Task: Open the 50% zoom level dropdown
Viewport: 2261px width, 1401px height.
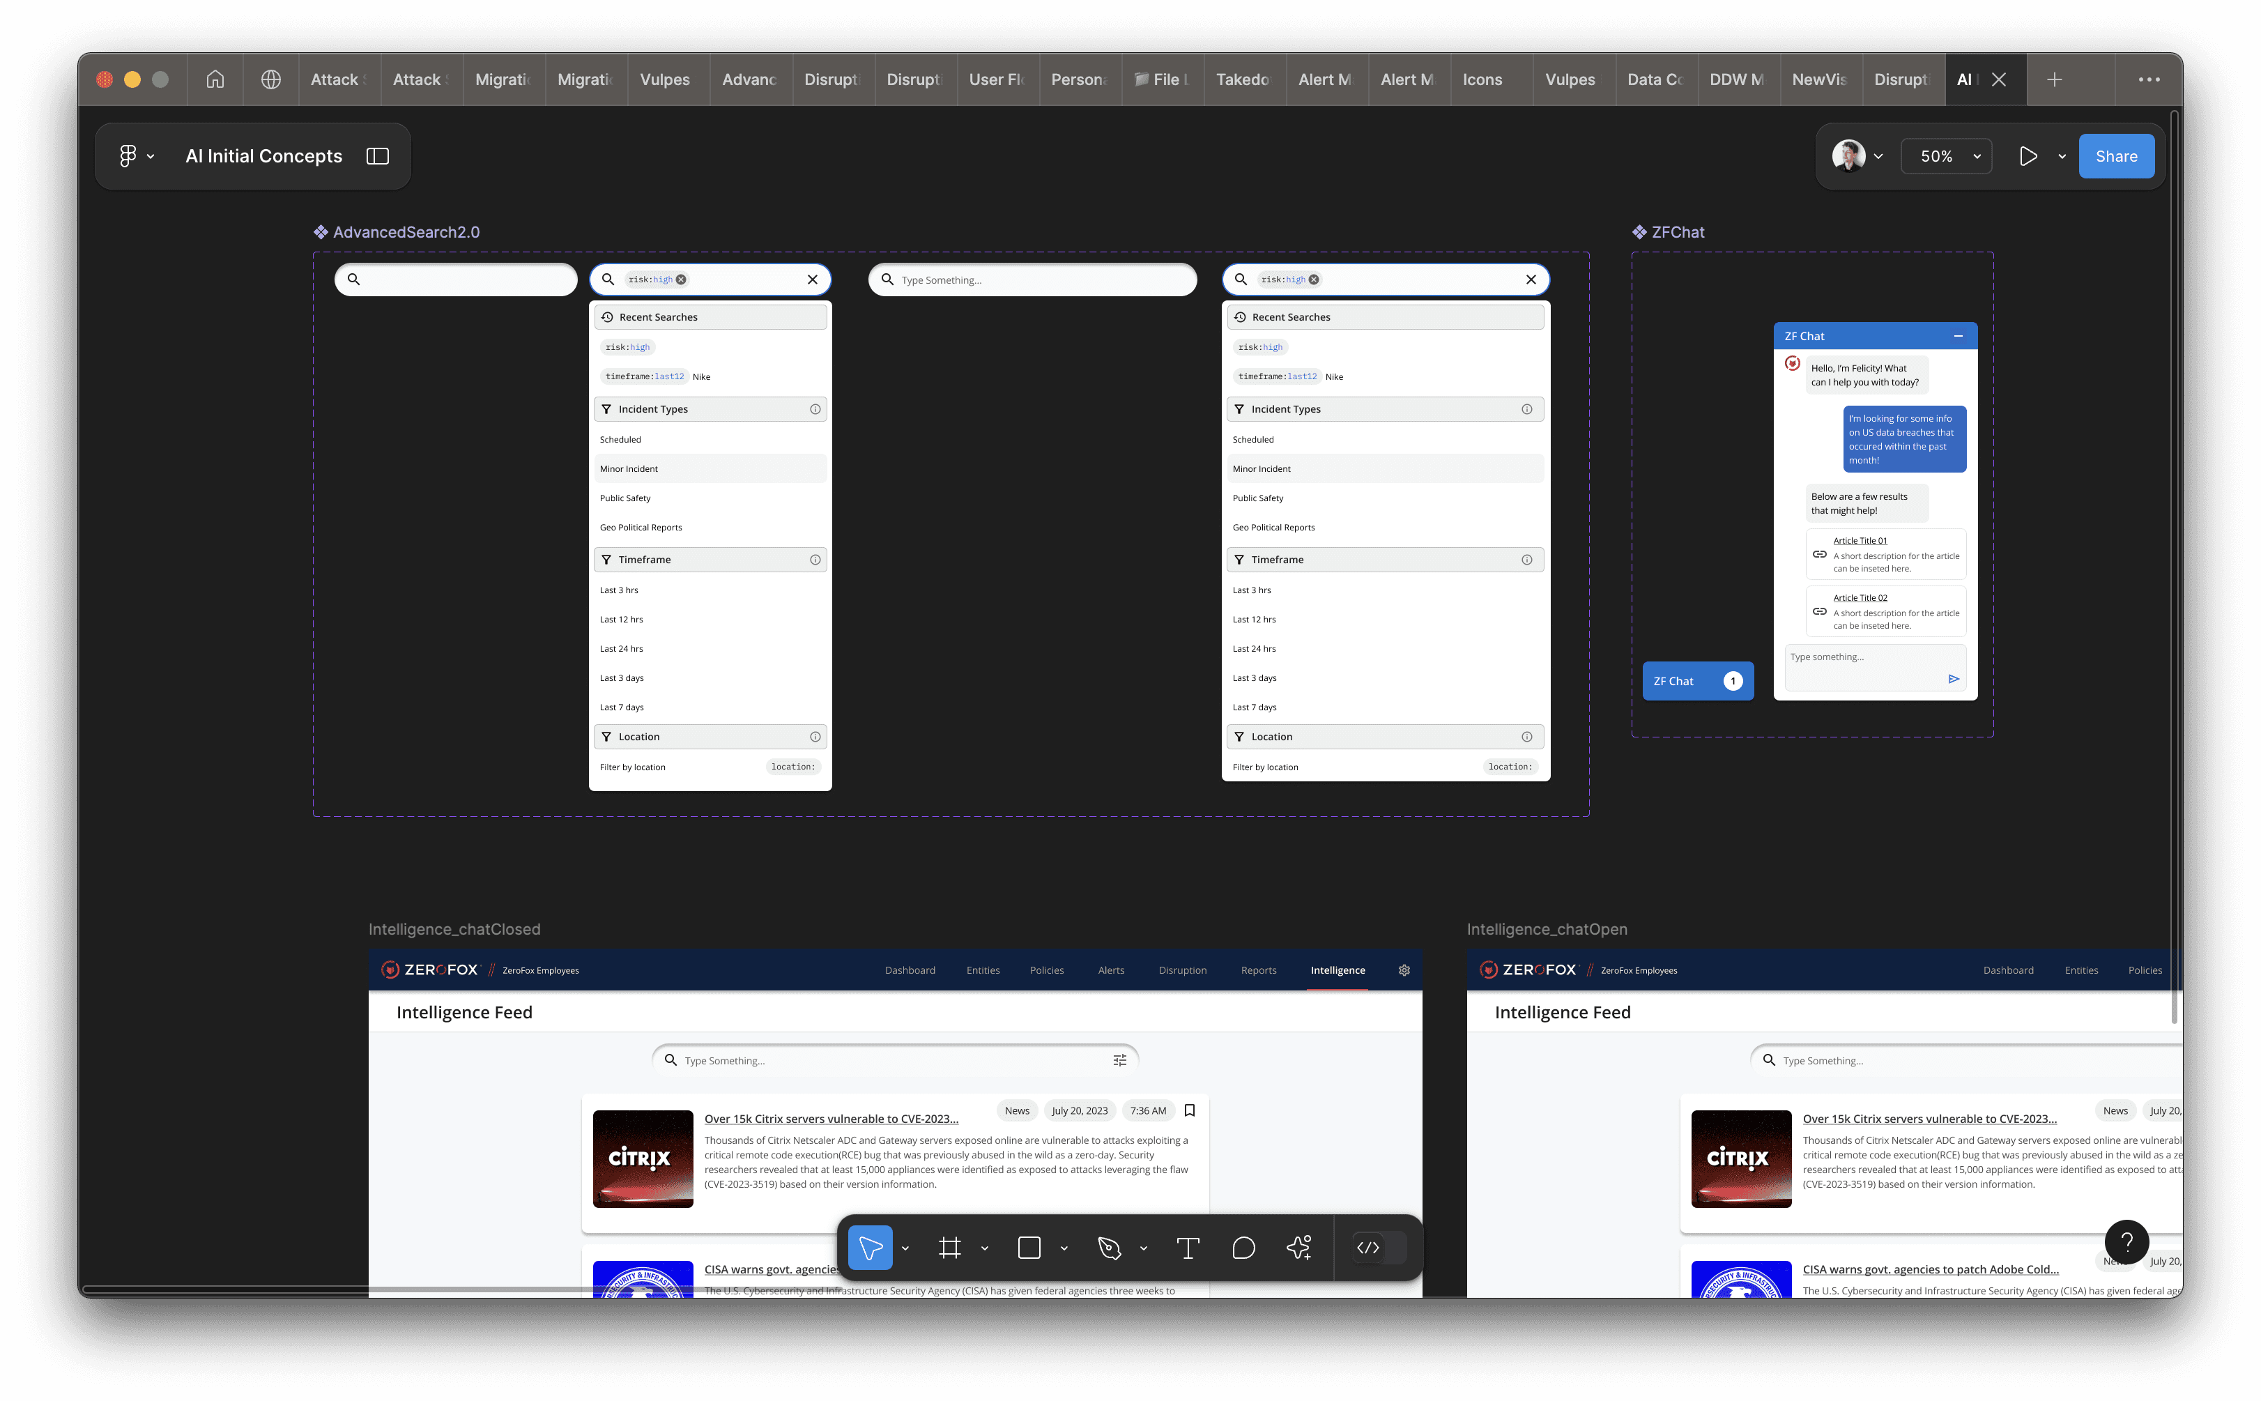Action: (x=1947, y=157)
